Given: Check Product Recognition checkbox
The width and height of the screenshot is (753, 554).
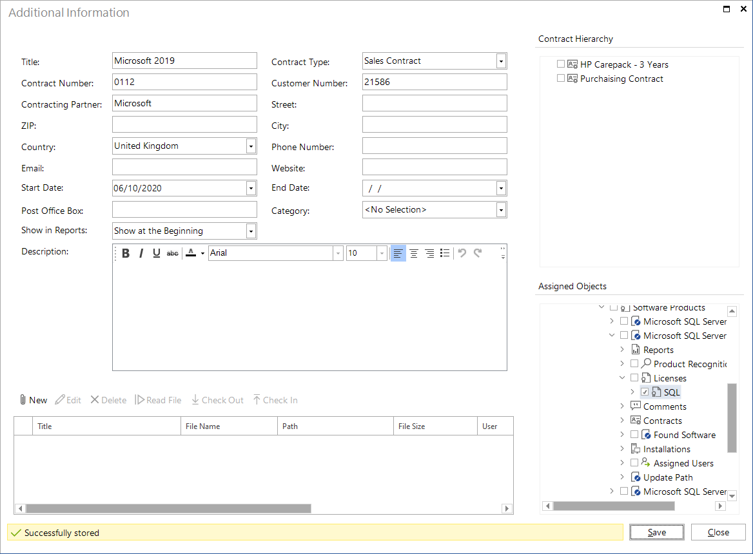Looking at the screenshot, I should 634,363.
